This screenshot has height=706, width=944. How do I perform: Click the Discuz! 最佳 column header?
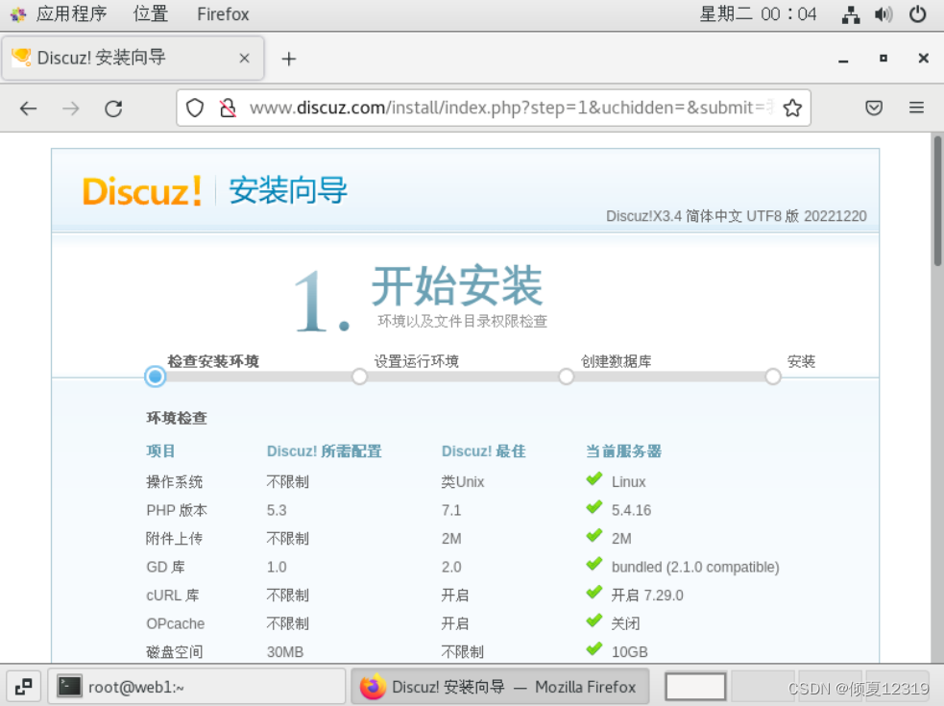(483, 451)
